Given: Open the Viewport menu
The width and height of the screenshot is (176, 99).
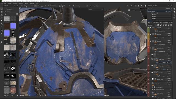Looking at the screenshot, I should pyautogui.click(x=21, y=3).
